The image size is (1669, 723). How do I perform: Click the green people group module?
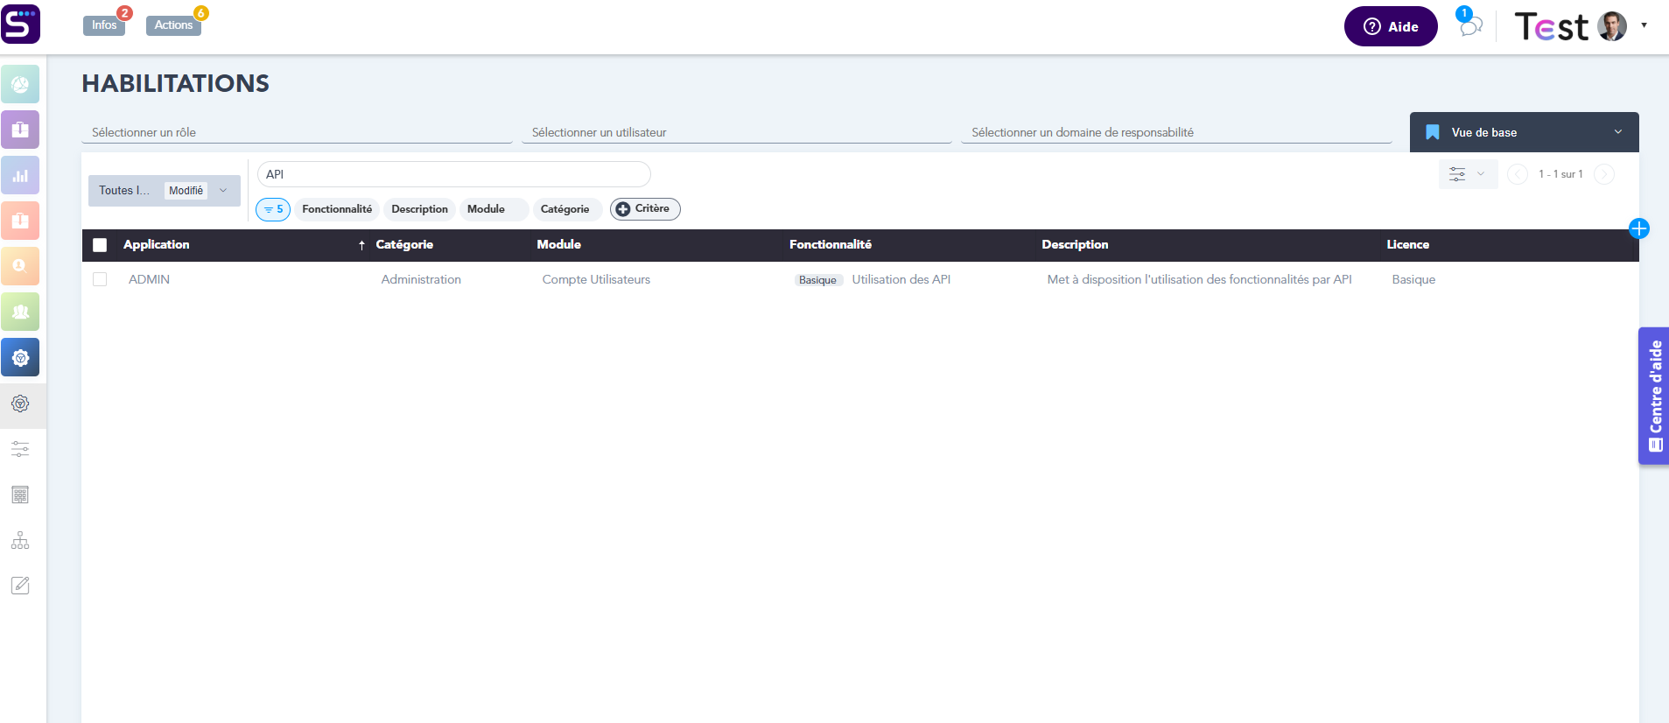(20, 312)
